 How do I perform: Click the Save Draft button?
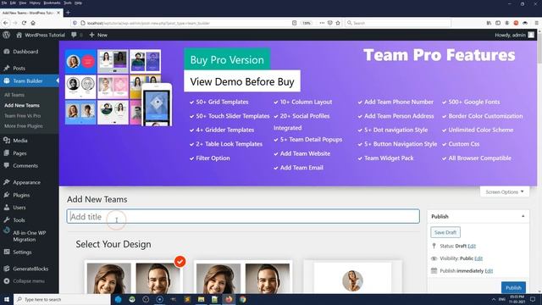click(445, 232)
